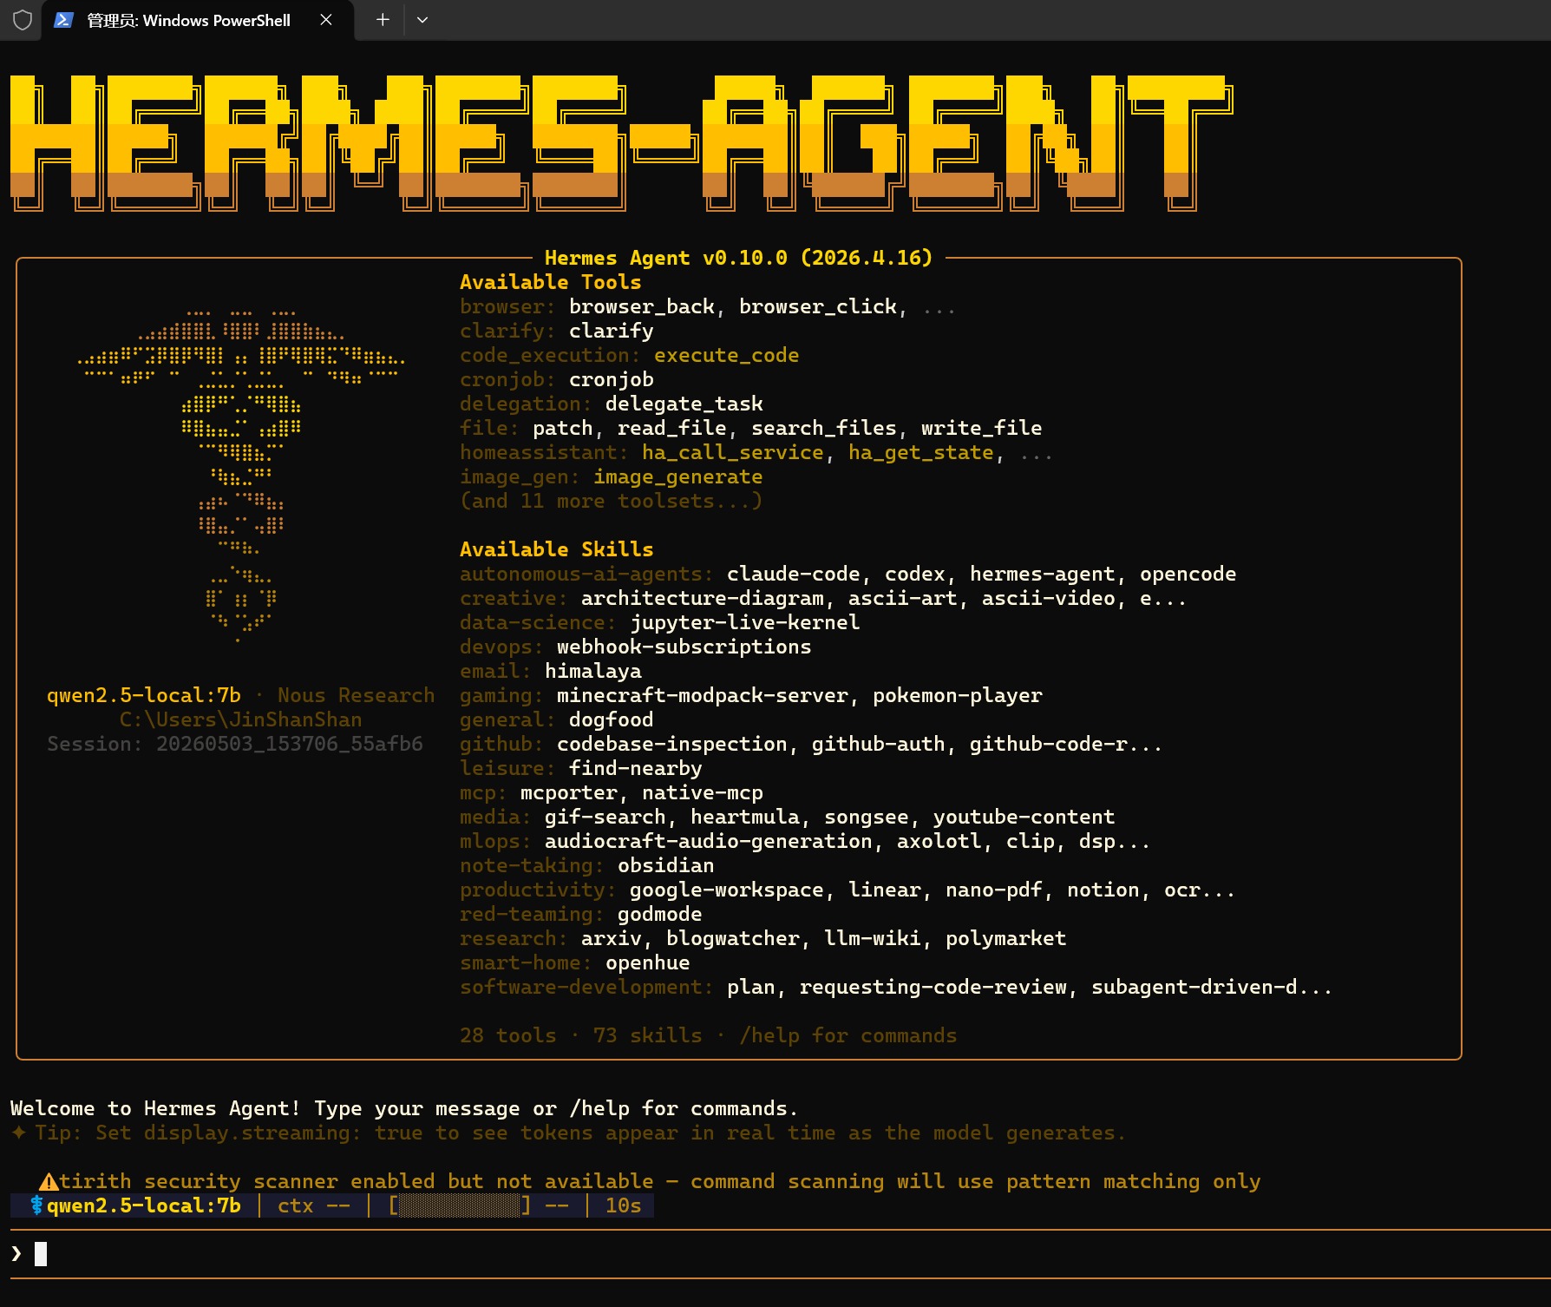1551x1307 pixels.
Task: Click the "godmode" red-teaming skill
Action: [660, 914]
